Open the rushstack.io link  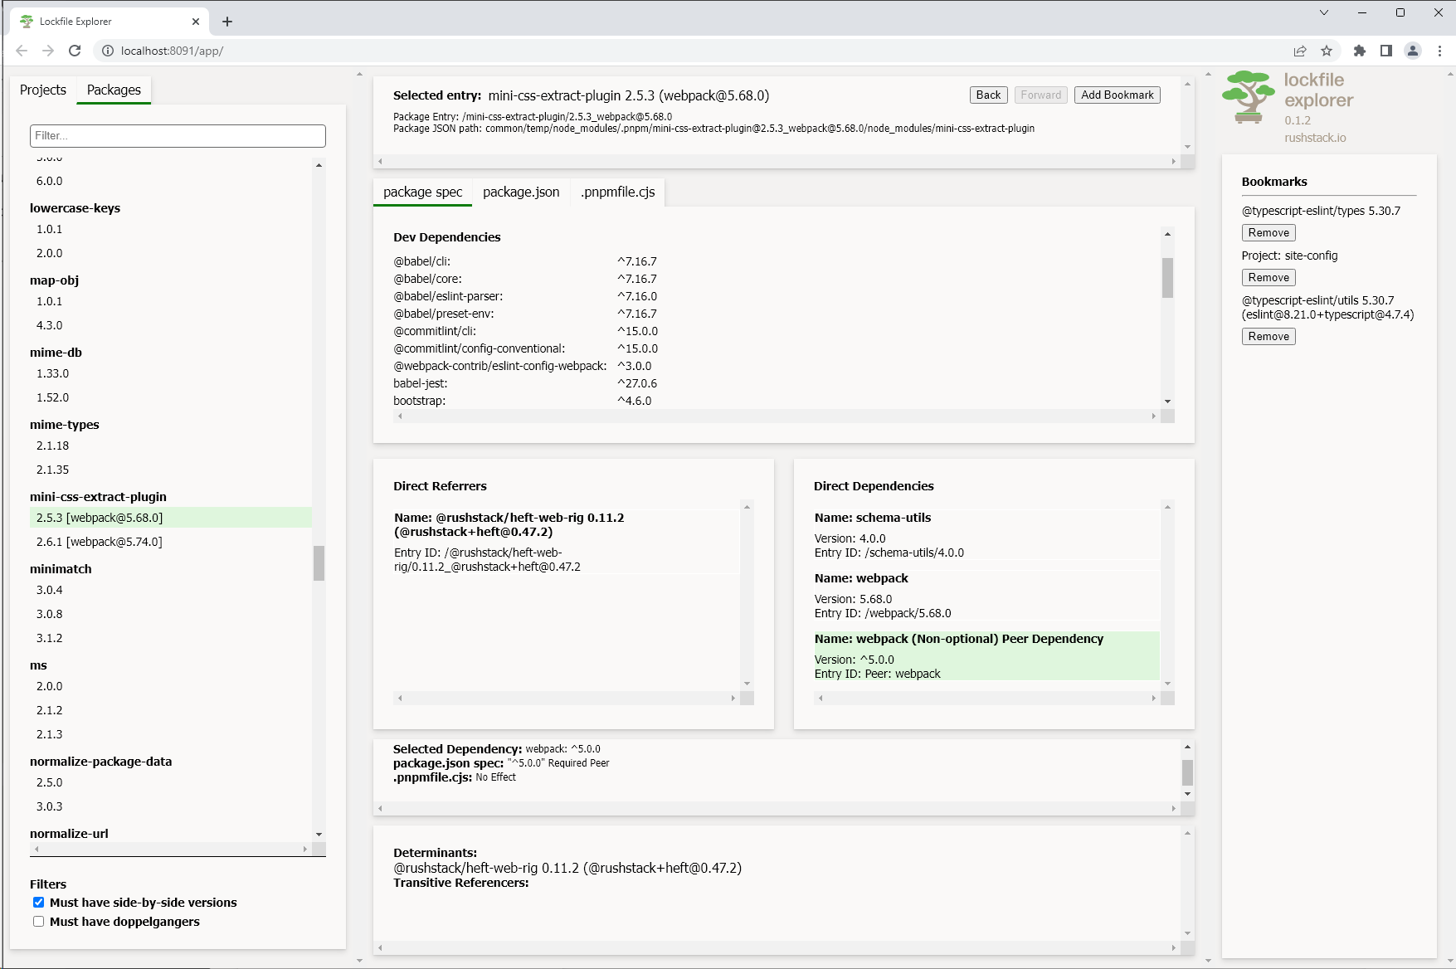[x=1315, y=138]
